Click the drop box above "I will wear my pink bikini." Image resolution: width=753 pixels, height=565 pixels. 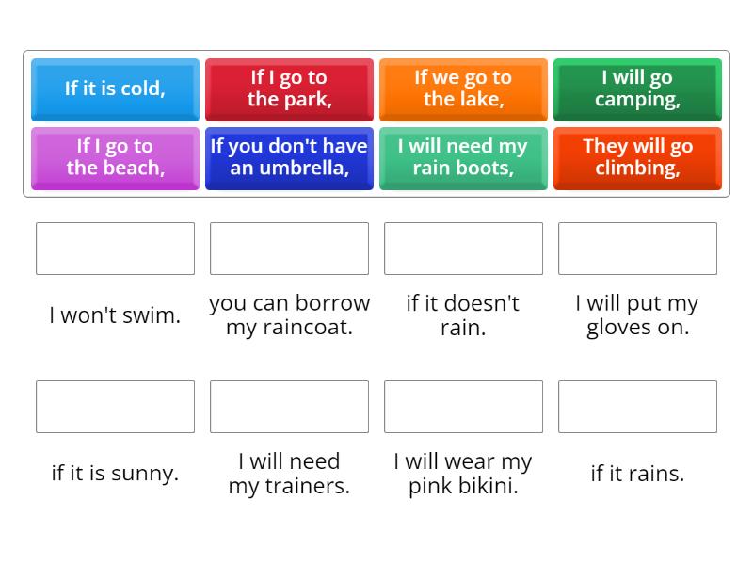463,407
